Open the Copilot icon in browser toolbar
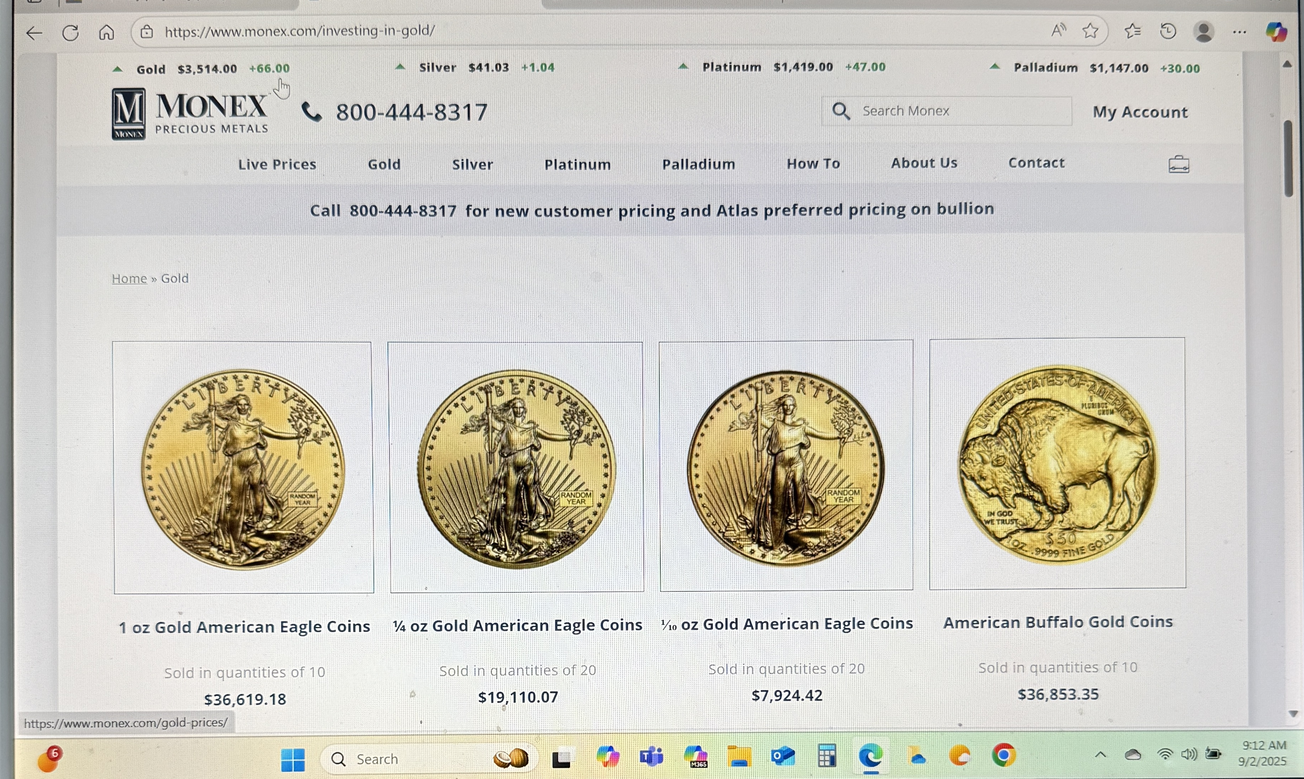Screen dimensions: 1304x779 click(x=1276, y=31)
